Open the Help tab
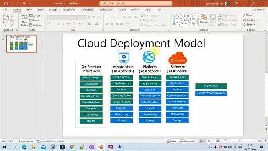This screenshot has height=151, width=268. [x=158, y=10]
